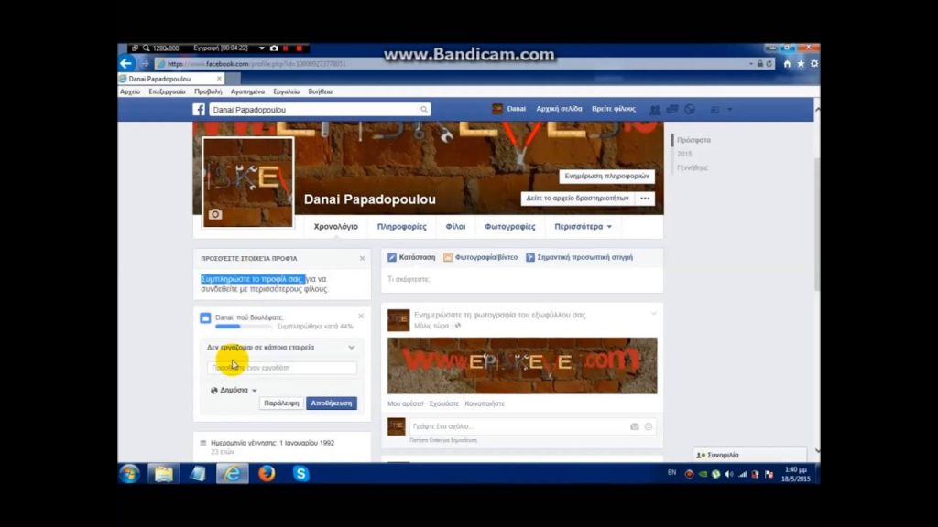This screenshot has height=527, width=938.
Task: Click the browser back arrow button
Action: point(125,63)
